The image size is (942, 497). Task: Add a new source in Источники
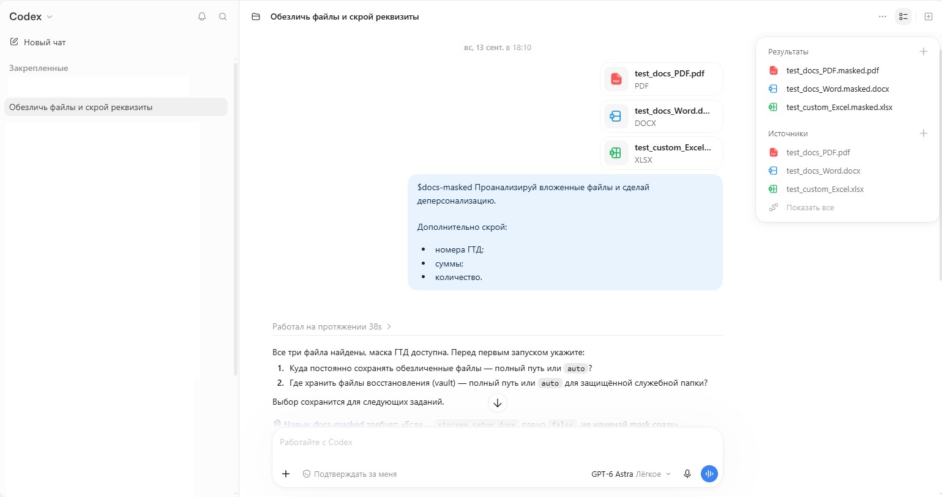(x=924, y=133)
